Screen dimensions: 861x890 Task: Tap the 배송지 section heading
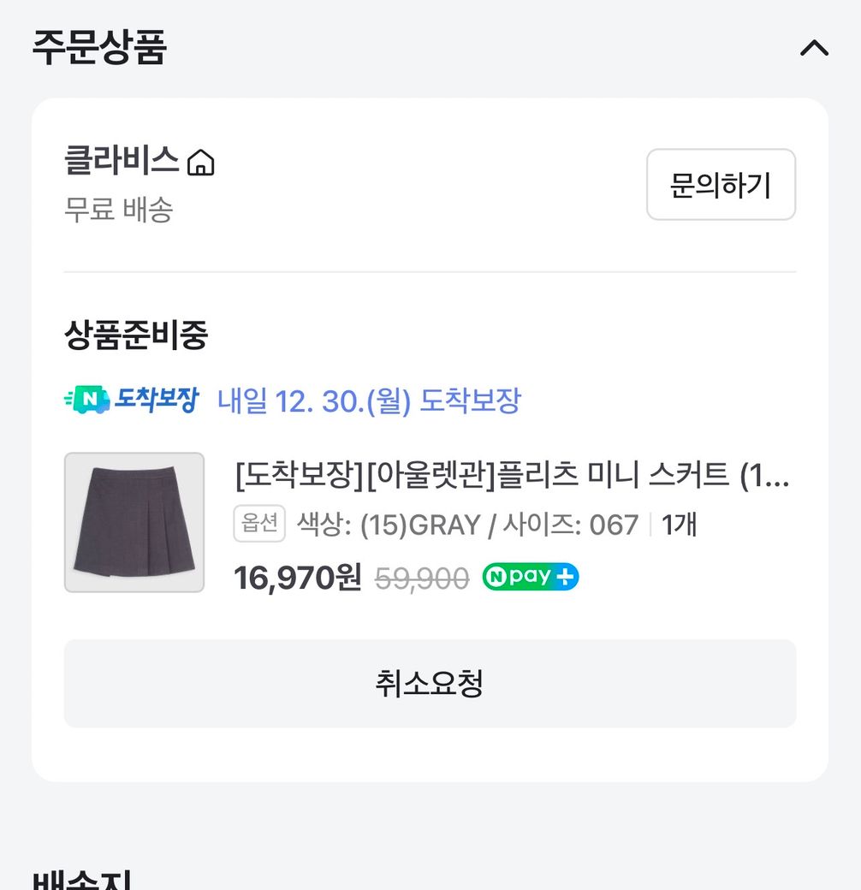[82, 880]
